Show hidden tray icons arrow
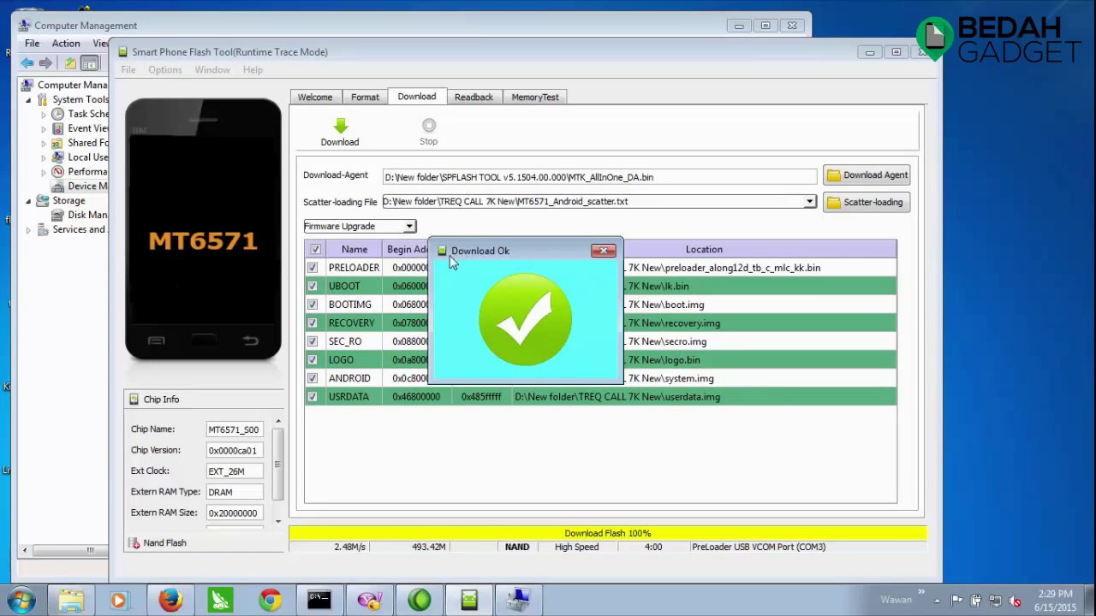Screen dimensions: 1096x616 click(x=937, y=601)
